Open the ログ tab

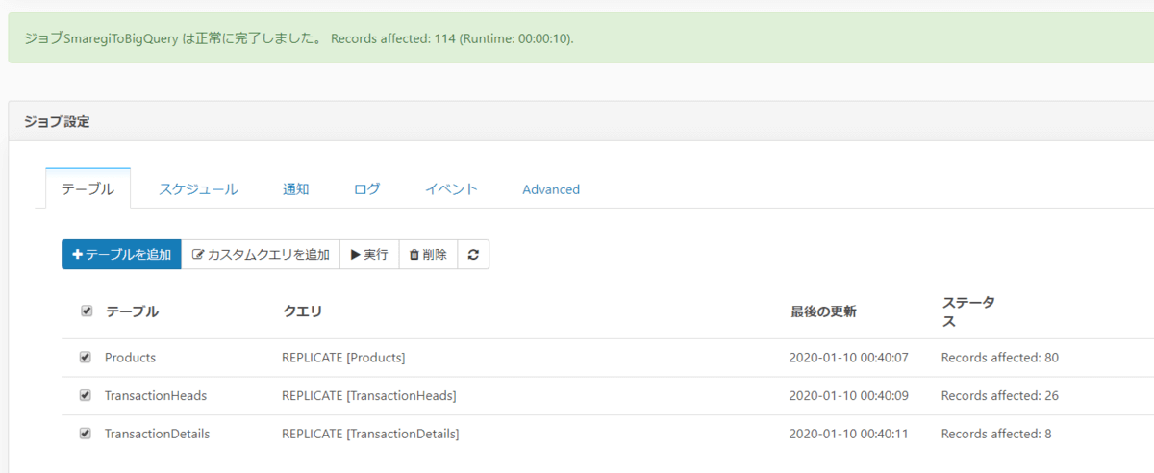(366, 189)
